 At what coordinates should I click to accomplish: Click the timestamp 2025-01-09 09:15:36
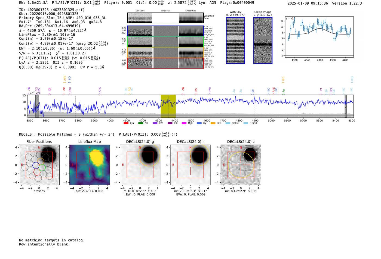point(308,3)
